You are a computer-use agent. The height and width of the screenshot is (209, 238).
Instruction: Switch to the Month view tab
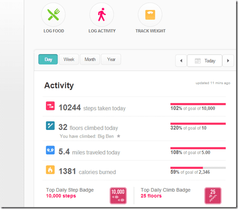90,59
